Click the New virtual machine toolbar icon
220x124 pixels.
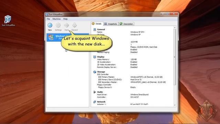(50, 25)
